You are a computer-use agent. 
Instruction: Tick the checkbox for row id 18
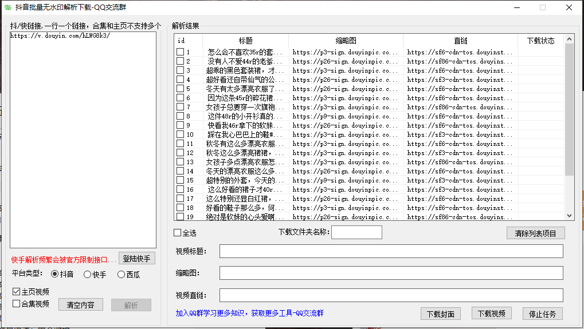[181, 208]
